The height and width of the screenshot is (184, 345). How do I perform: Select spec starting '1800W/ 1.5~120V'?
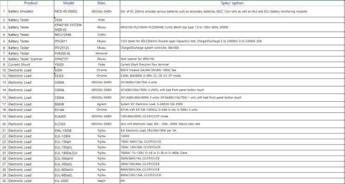click(232, 153)
